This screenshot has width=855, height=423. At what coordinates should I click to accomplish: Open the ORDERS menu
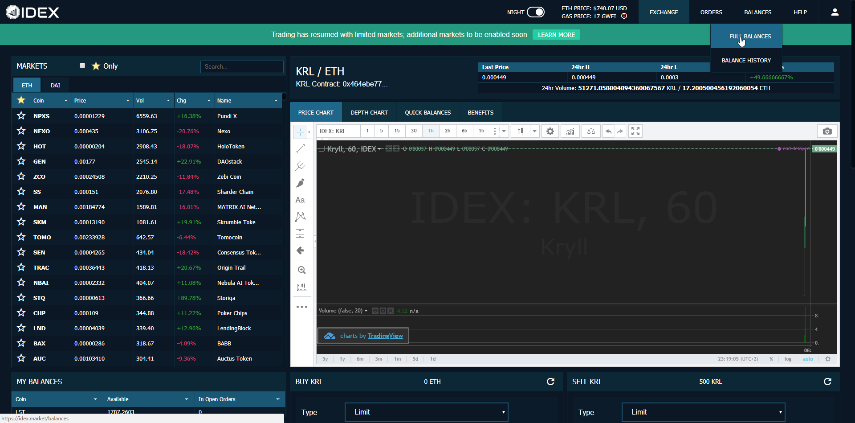coord(711,12)
